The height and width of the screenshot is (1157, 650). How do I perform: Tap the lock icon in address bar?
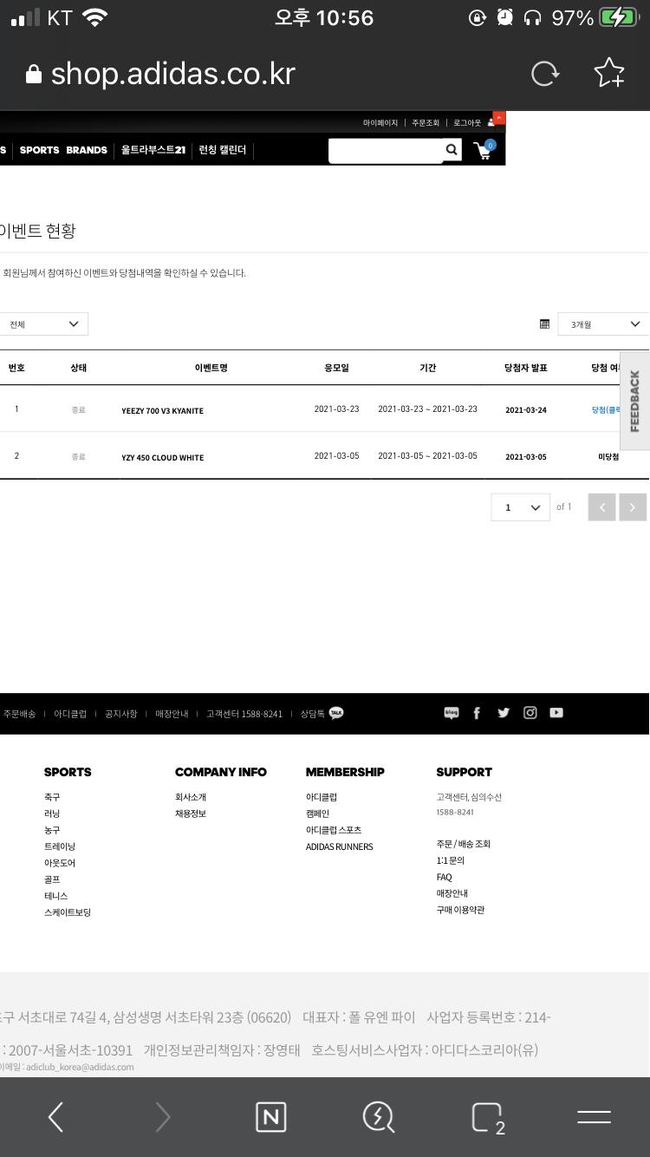(x=34, y=75)
